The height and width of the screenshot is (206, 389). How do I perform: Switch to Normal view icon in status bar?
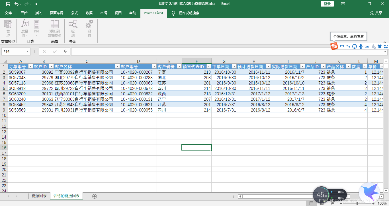pos(312,203)
